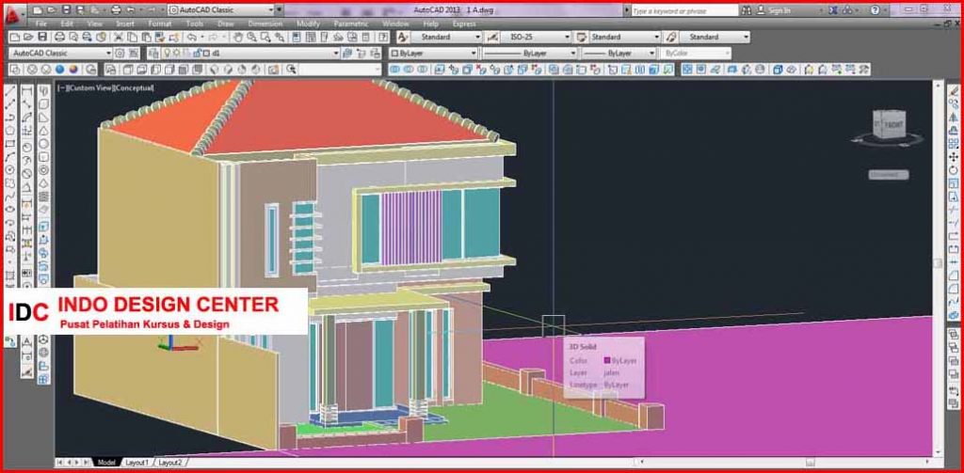Select the Rectangle tool in Draw toolbar
964x473 pixels.
click(10, 144)
